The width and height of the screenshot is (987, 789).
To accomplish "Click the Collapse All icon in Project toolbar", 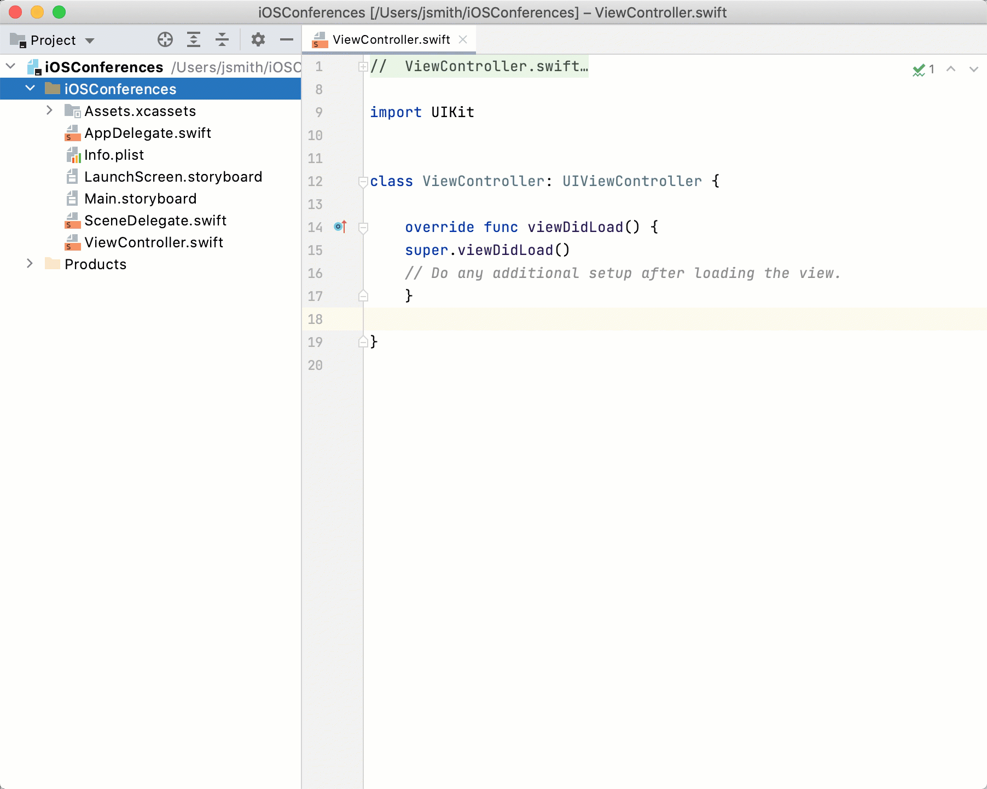I will click(222, 40).
